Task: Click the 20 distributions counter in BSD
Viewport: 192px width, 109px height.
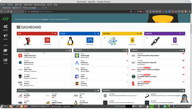Action: pos(47,40)
